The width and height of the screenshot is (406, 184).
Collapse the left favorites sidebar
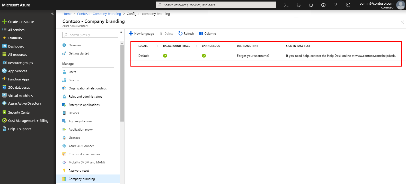pyautogui.click(x=52, y=14)
